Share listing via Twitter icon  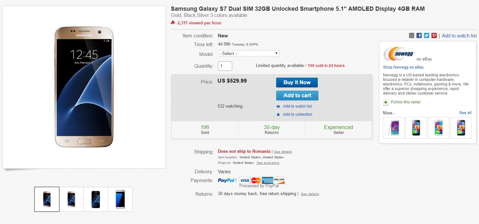tap(427, 36)
